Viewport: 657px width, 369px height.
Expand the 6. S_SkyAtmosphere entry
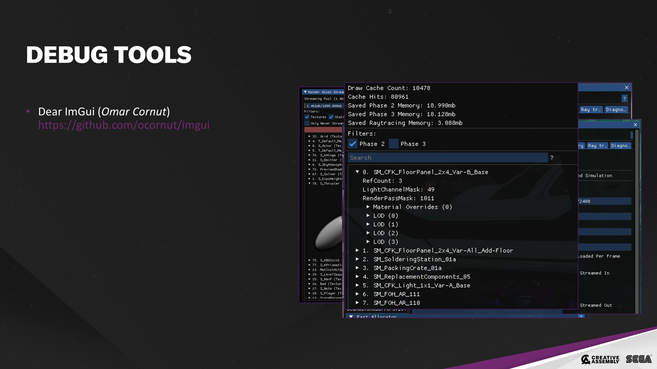310,164
